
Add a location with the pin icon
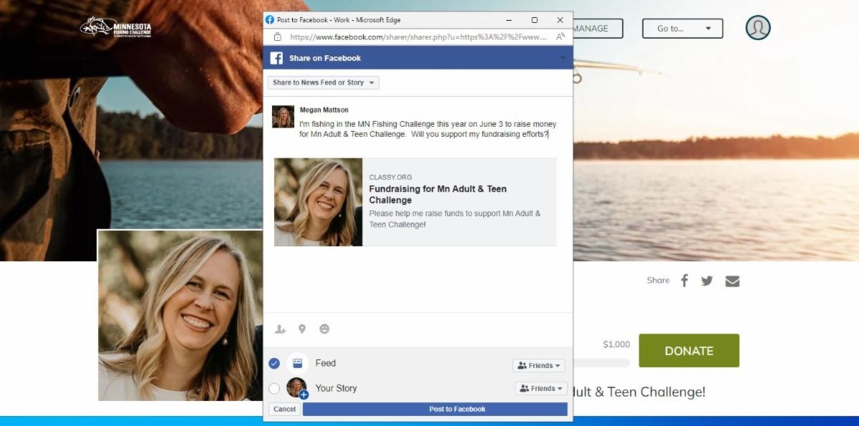click(x=302, y=329)
